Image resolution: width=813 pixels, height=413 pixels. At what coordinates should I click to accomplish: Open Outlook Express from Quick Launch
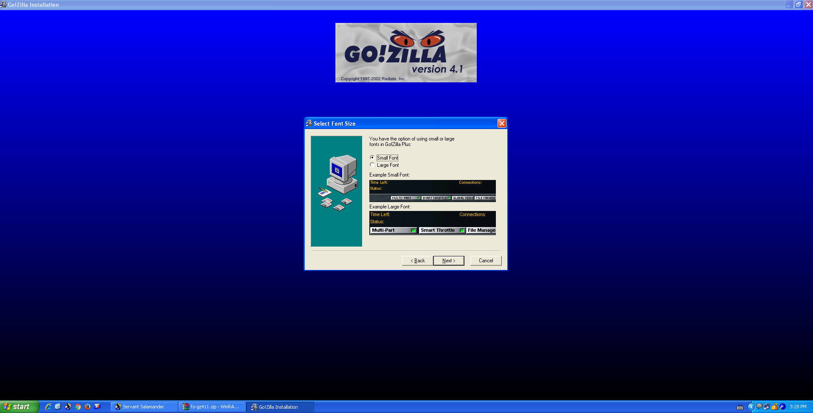point(58,407)
